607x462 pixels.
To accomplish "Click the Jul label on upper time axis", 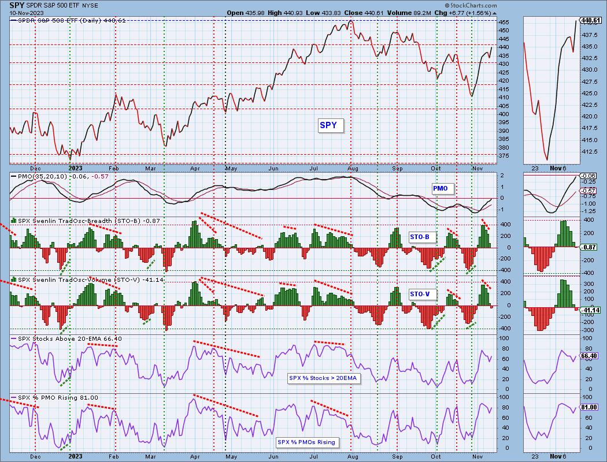I will [313, 169].
